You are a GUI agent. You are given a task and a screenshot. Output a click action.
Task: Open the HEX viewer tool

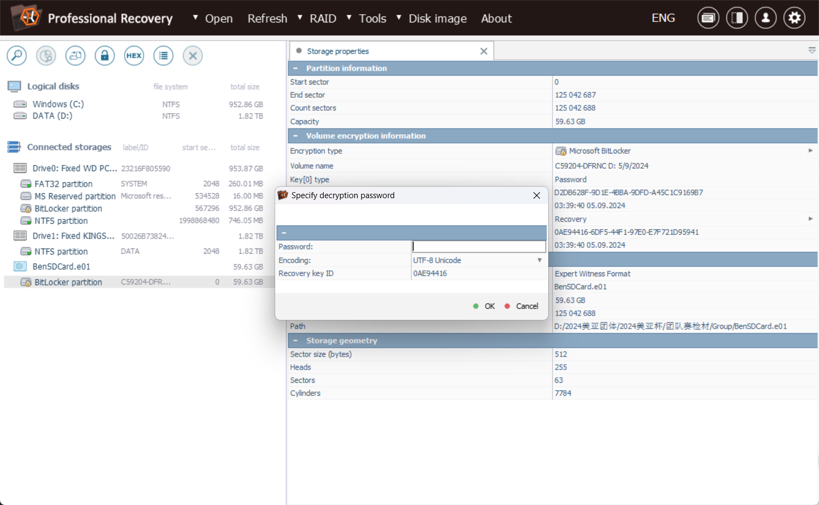pyautogui.click(x=134, y=56)
